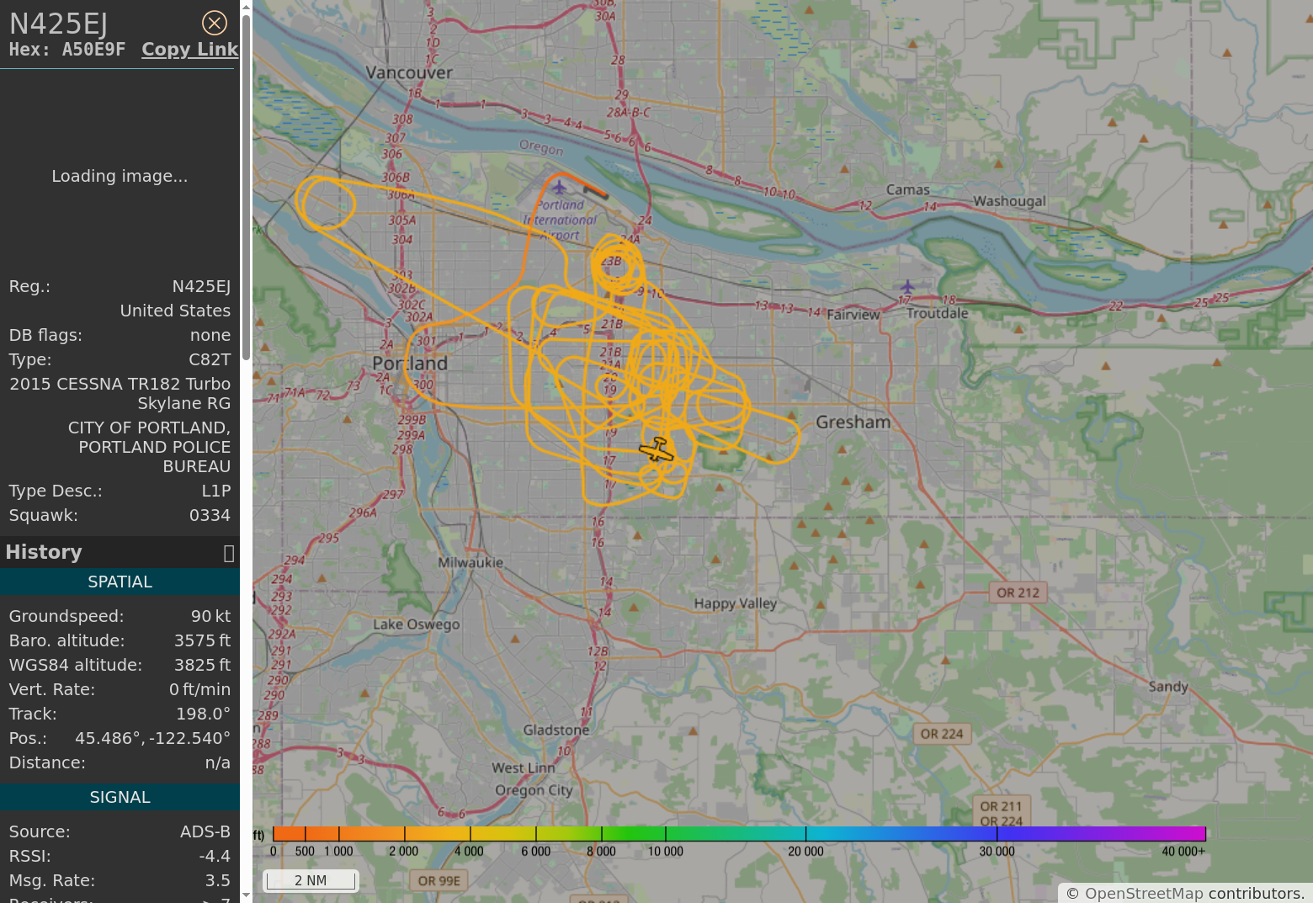Click the OR 212 highway shield

[1018, 592]
